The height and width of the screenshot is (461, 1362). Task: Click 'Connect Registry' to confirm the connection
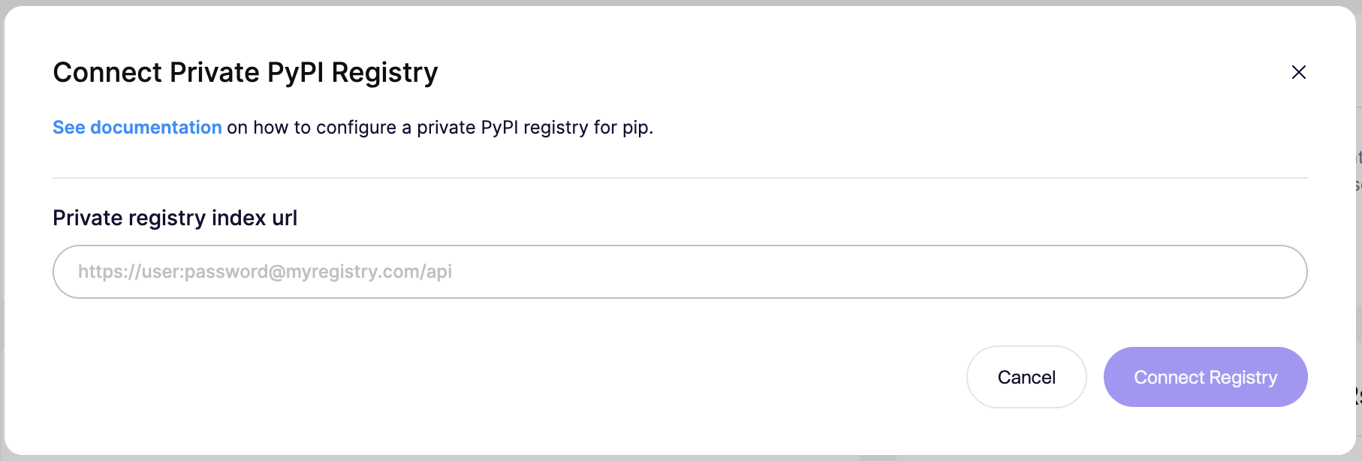point(1205,377)
